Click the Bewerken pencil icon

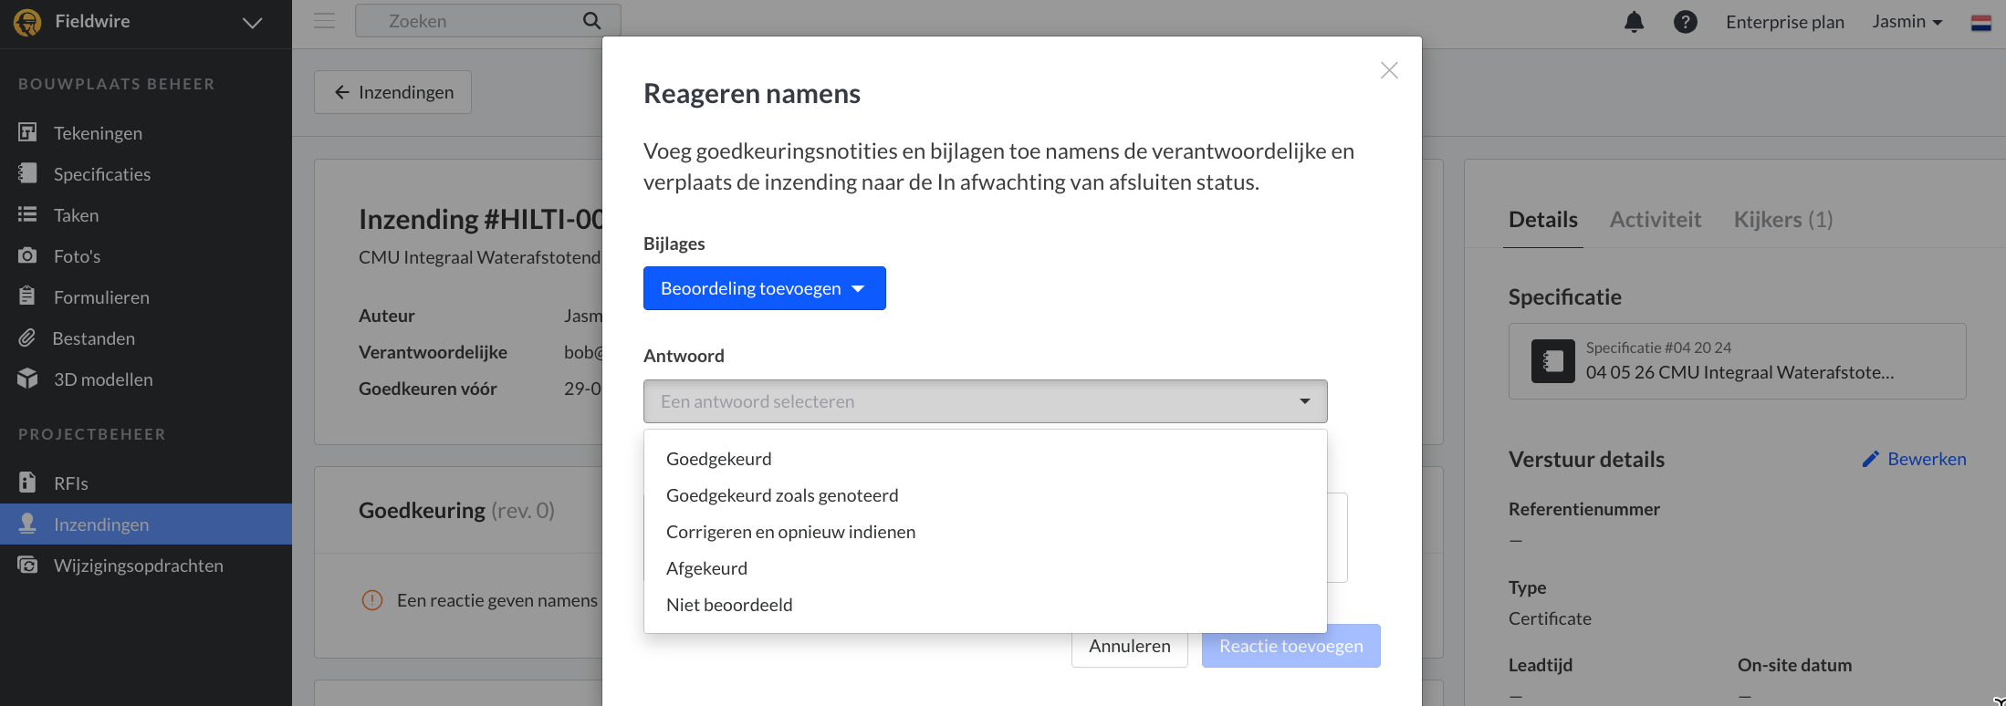(1870, 459)
